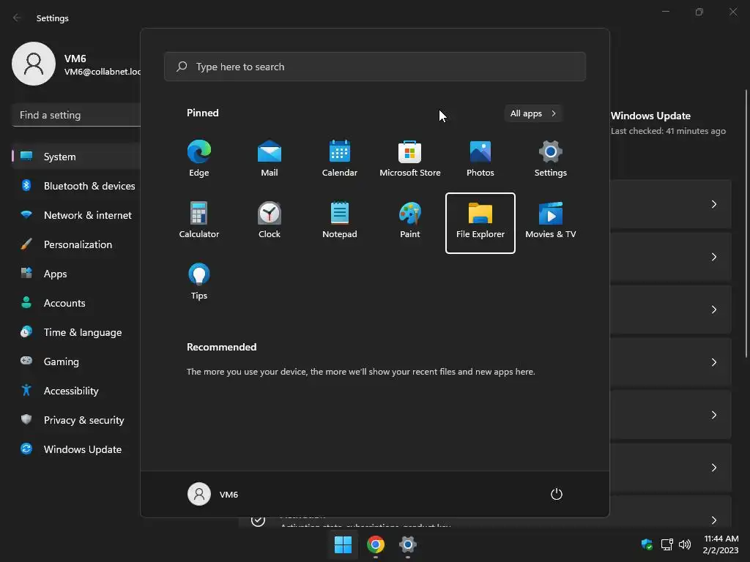Show All apps list
The width and height of the screenshot is (750, 562).
pyautogui.click(x=533, y=113)
